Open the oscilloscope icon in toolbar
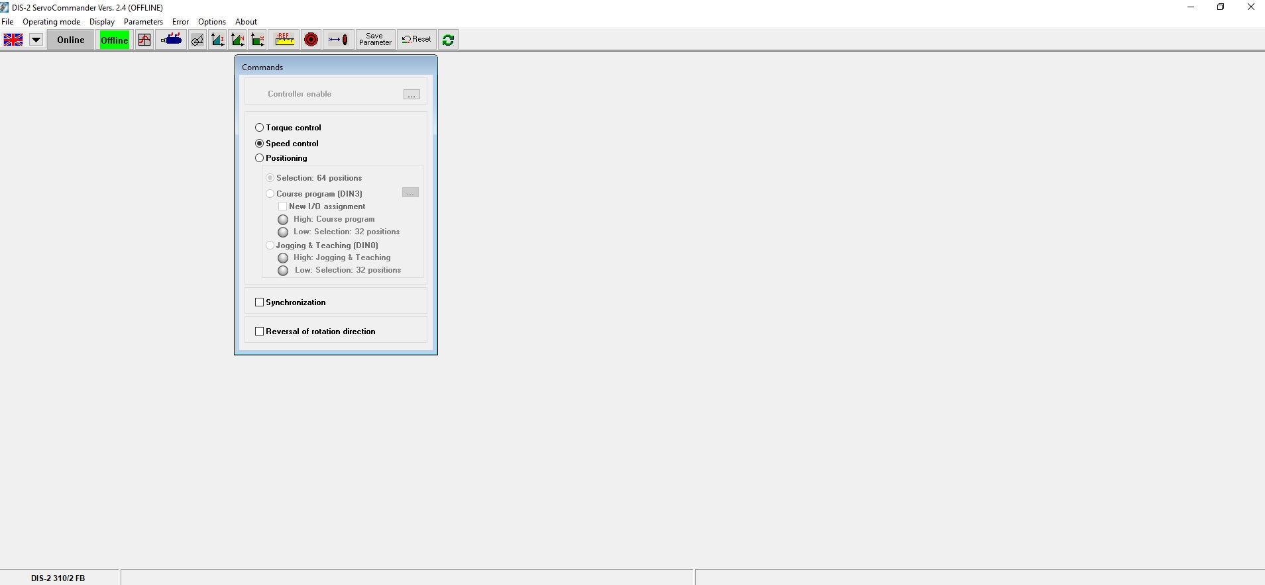 pos(144,40)
